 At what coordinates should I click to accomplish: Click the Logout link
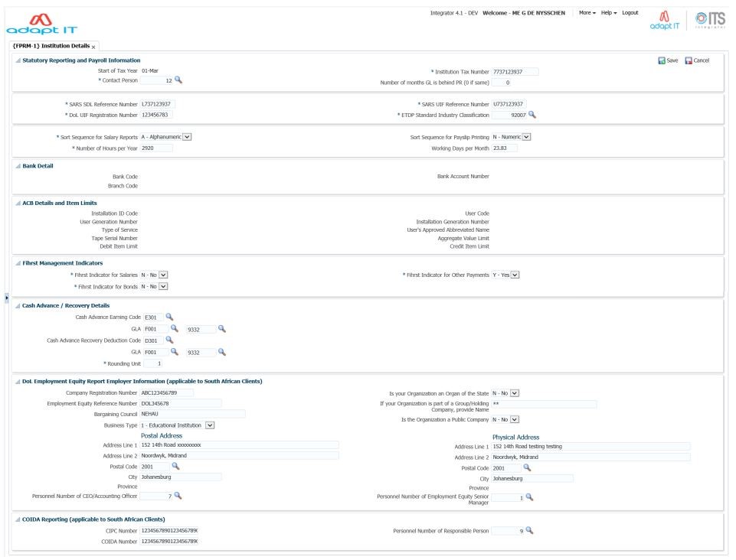click(630, 13)
